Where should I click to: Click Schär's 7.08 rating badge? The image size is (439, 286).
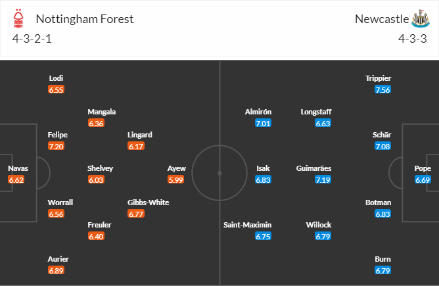coord(382,146)
